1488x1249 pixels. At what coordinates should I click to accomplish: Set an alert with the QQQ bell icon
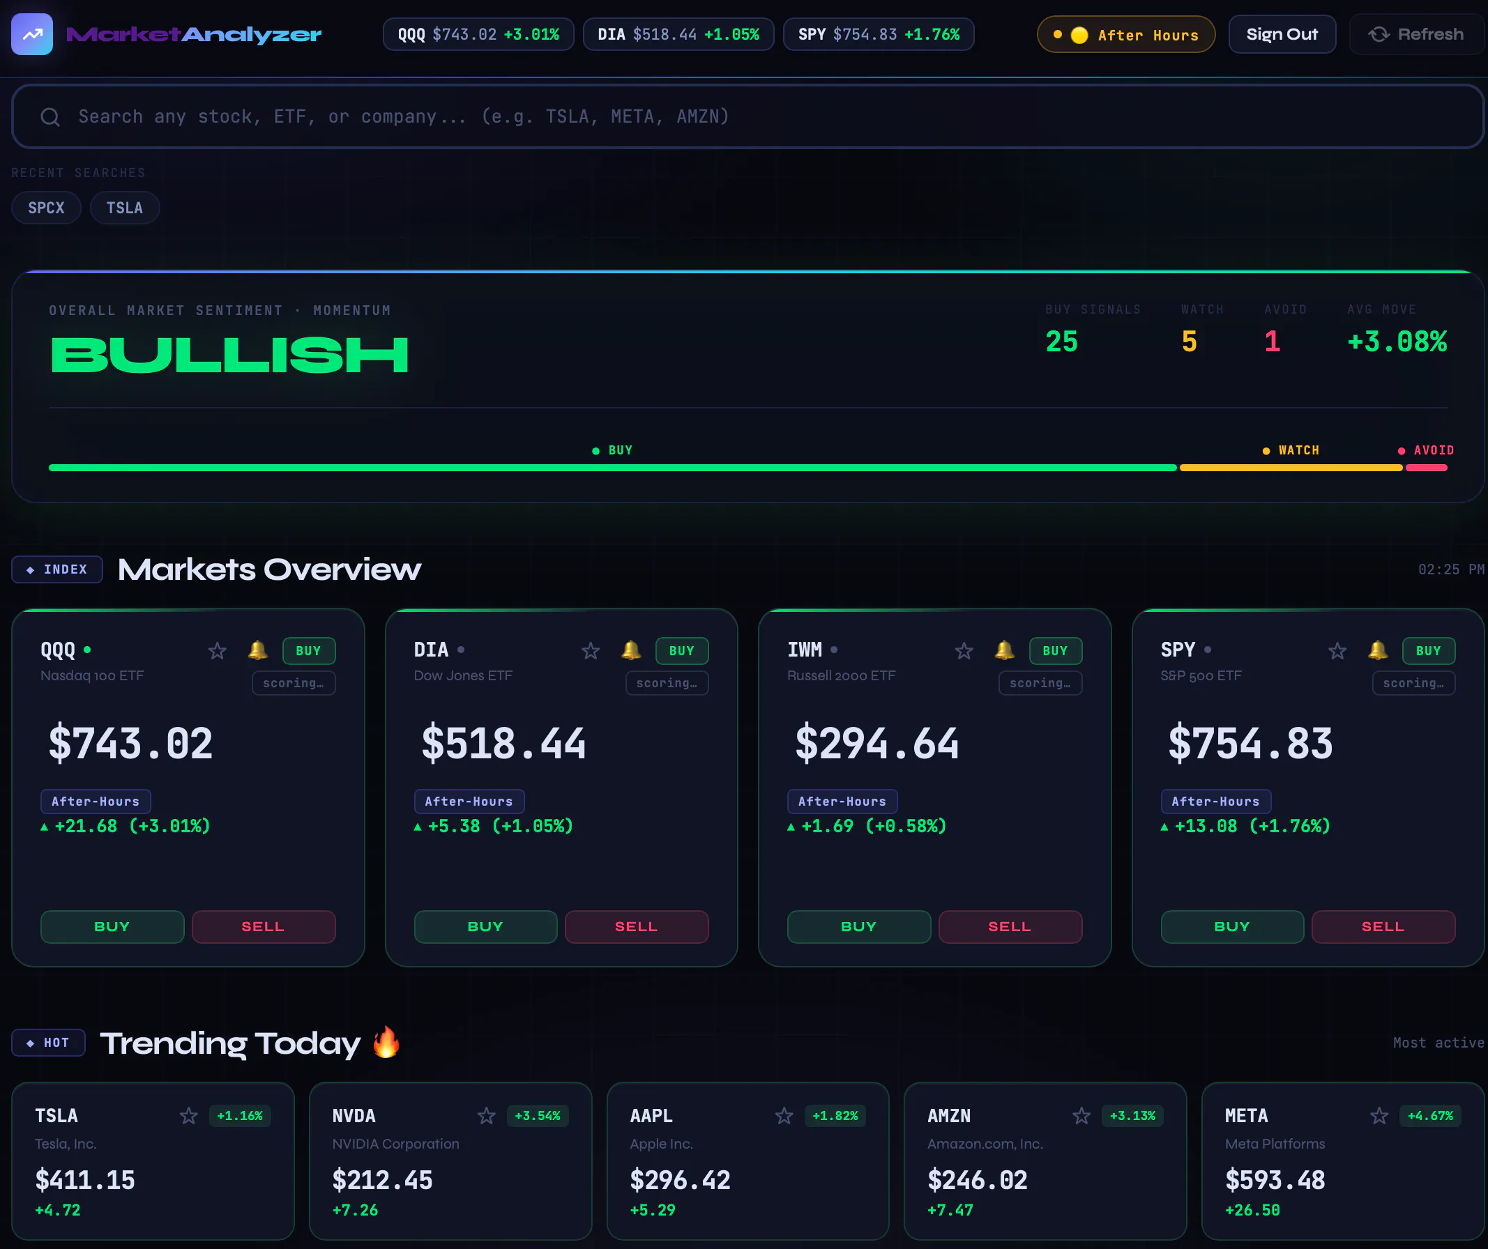pos(258,650)
